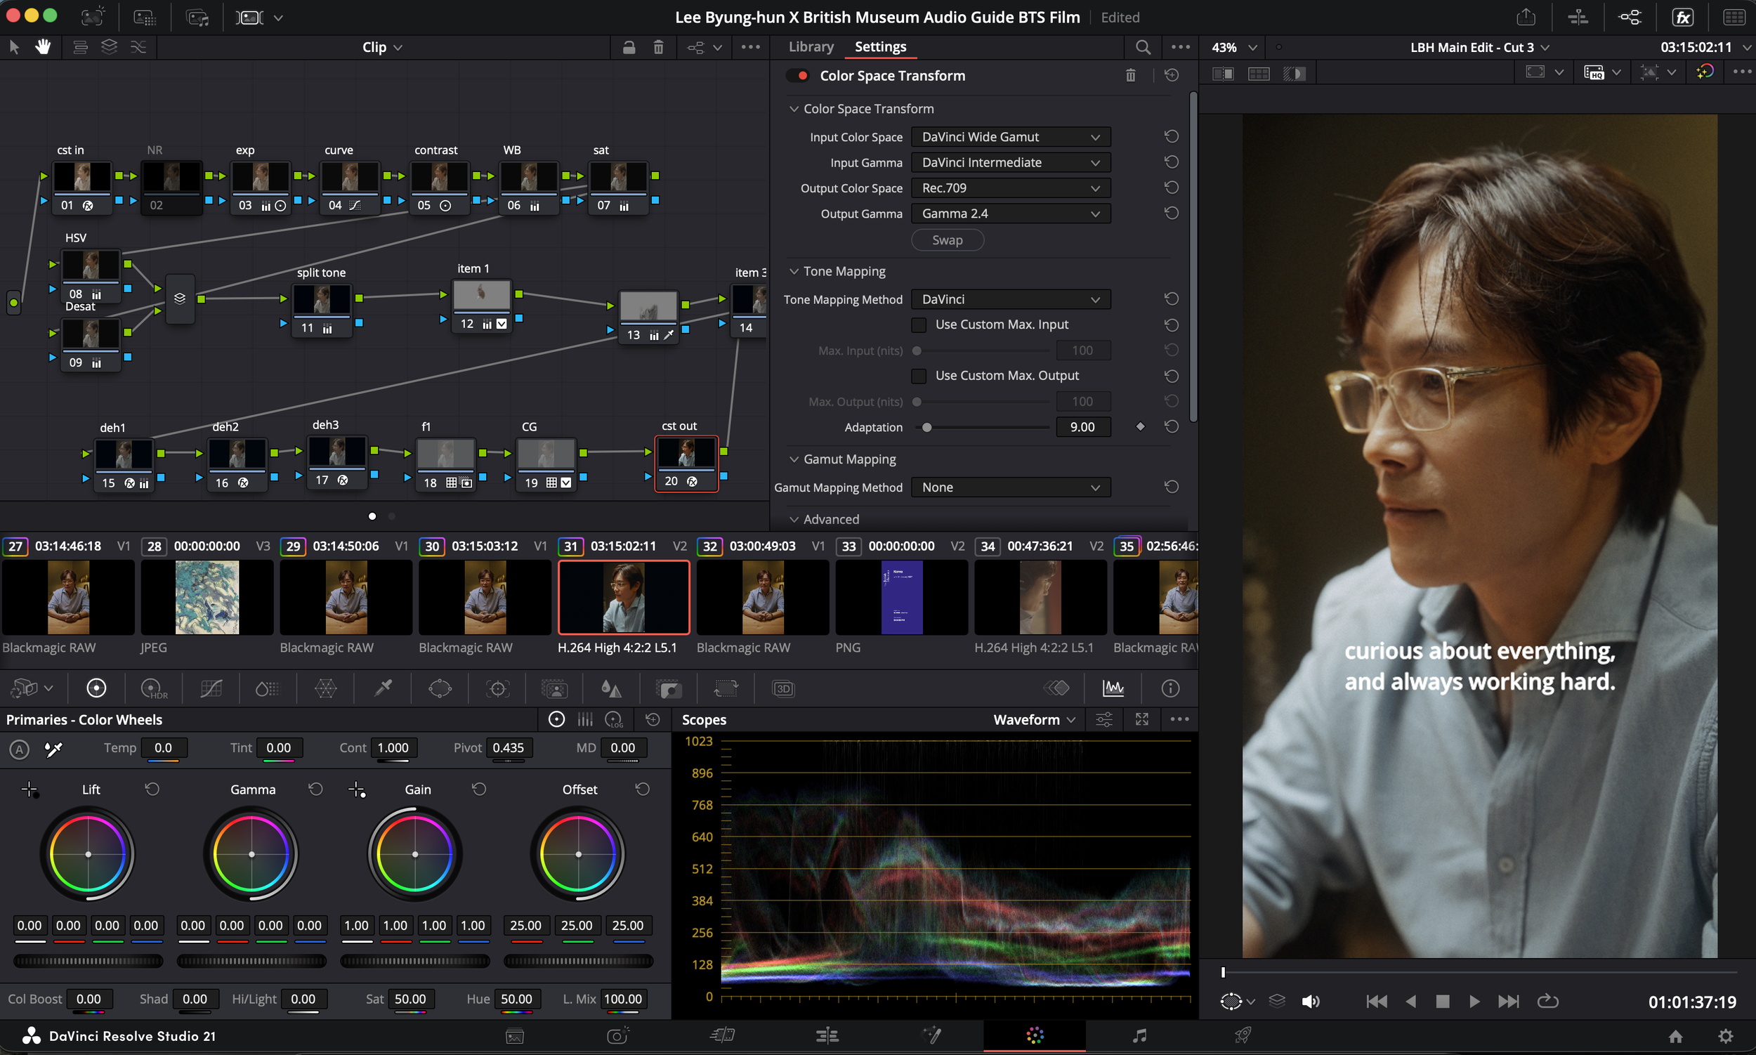Adjust the Adaptation slider handle
The width and height of the screenshot is (1756, 1055).
(926, 427)
